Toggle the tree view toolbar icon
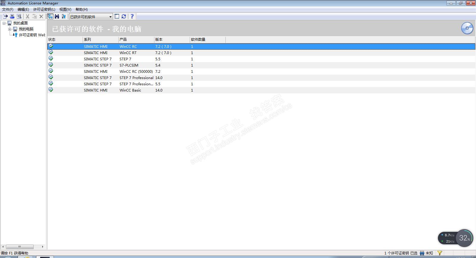The width and height of the screenshot is (476, 258). coord(50,16)
